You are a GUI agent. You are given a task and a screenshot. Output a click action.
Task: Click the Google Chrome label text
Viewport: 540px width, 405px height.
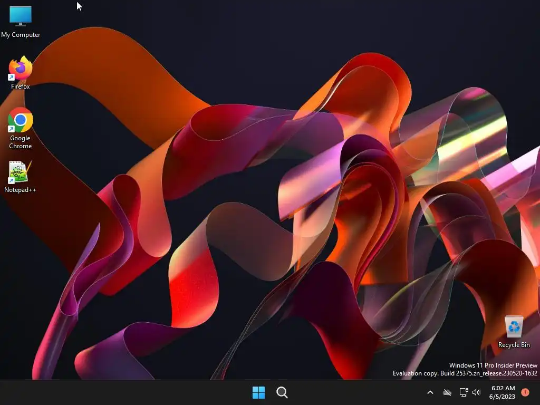21,142
